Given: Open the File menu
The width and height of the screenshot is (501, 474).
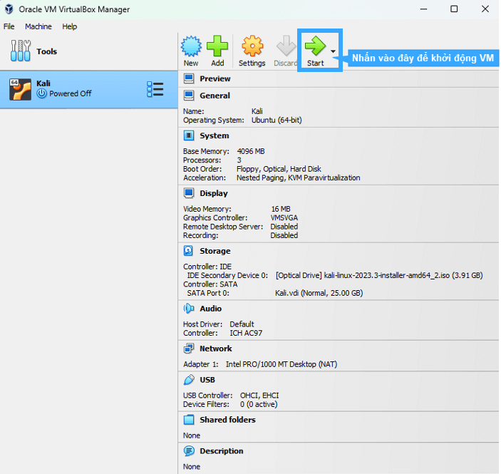Looking at the screenshot, I should [x=9, y=26].
